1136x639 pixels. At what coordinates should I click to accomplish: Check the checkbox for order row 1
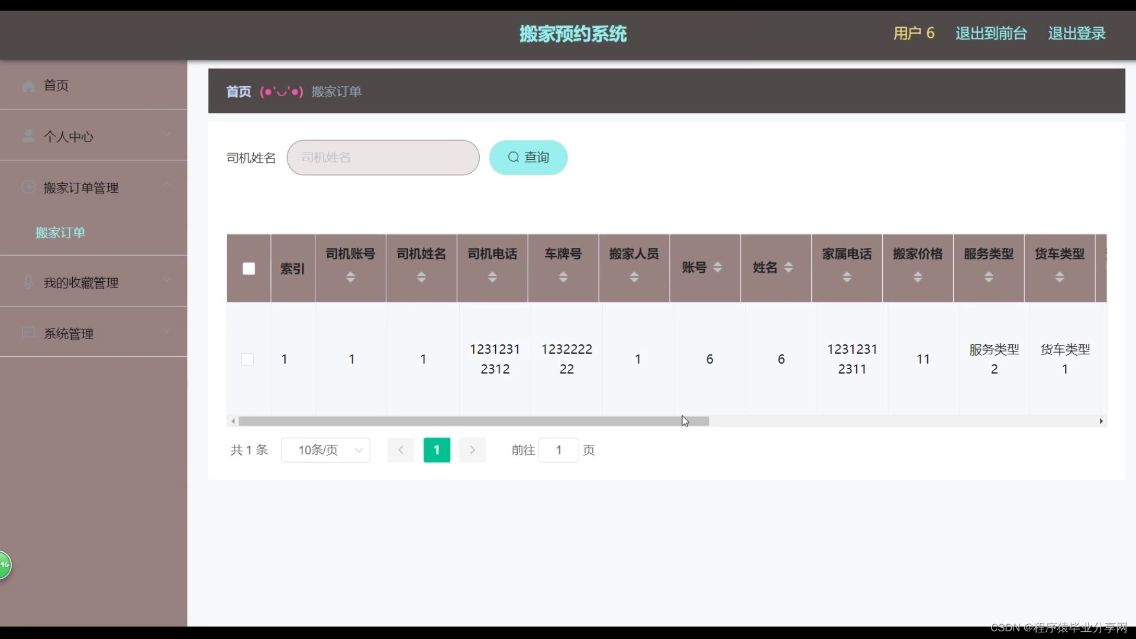[248, 359]
